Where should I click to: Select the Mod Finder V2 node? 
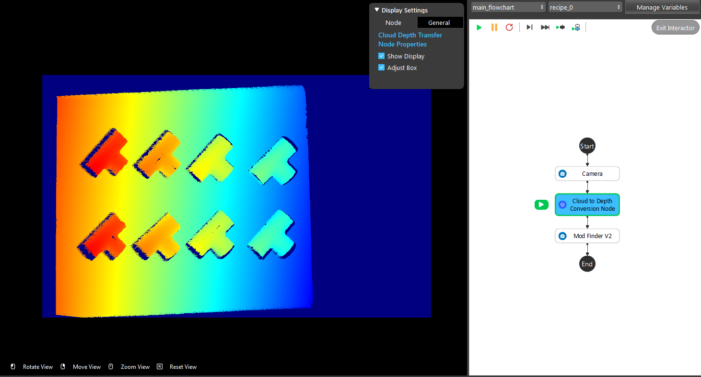point(587,236)
